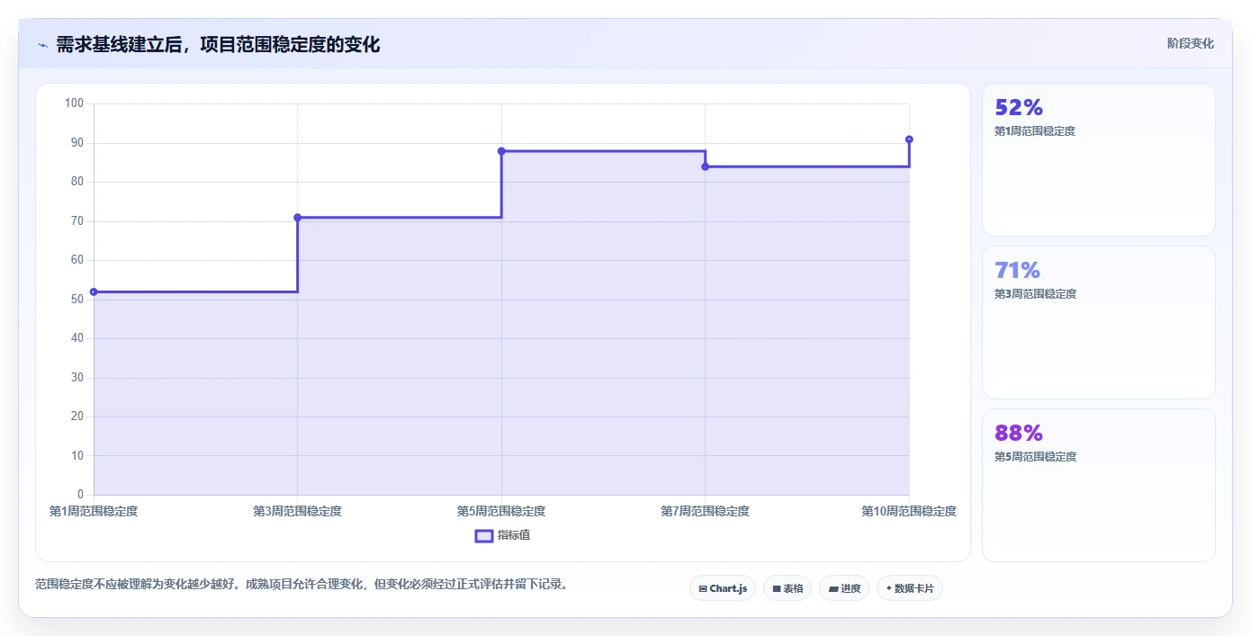Click the icon inside the 表格 chip

[777, 589]
